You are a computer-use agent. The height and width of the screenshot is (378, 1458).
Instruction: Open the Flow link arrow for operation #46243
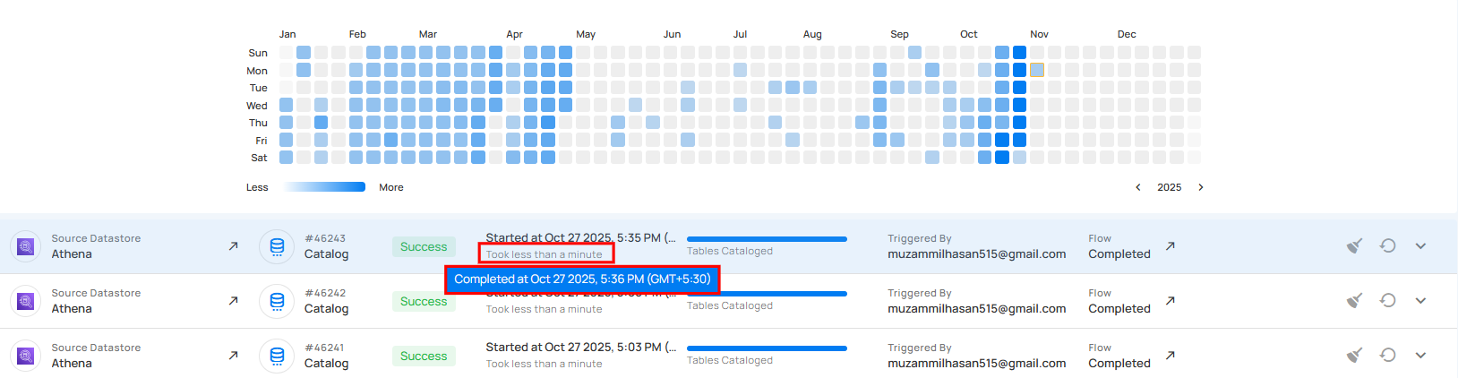(1171, 246)
